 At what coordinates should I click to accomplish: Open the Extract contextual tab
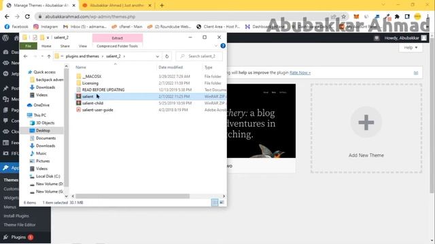pyautogui.click(x=118, y=38)
